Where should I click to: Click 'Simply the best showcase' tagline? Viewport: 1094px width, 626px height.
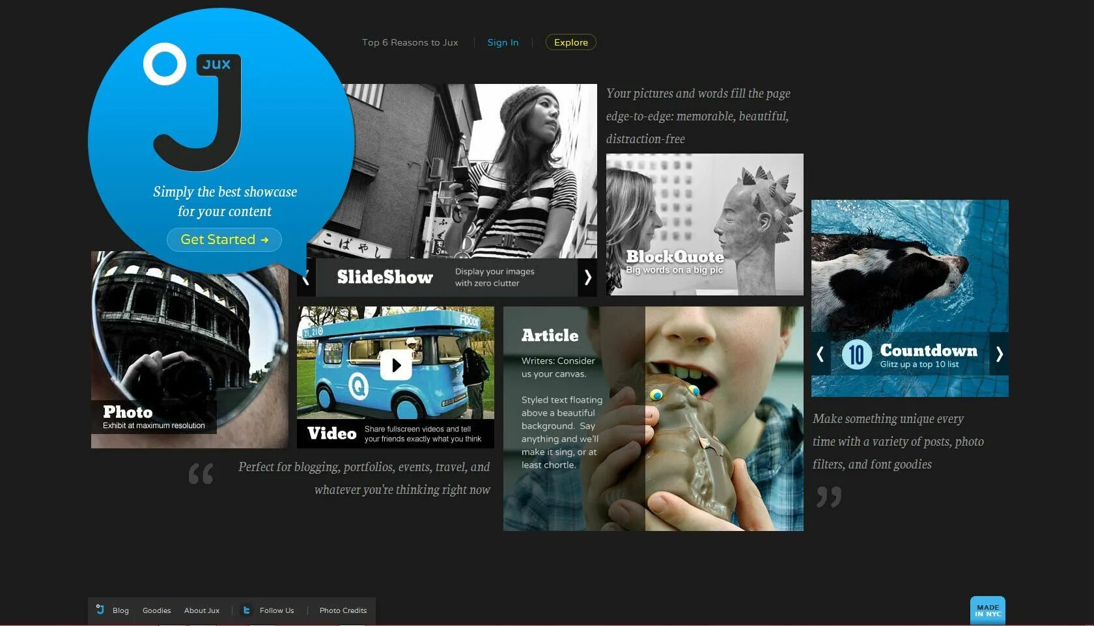point(225,192)
